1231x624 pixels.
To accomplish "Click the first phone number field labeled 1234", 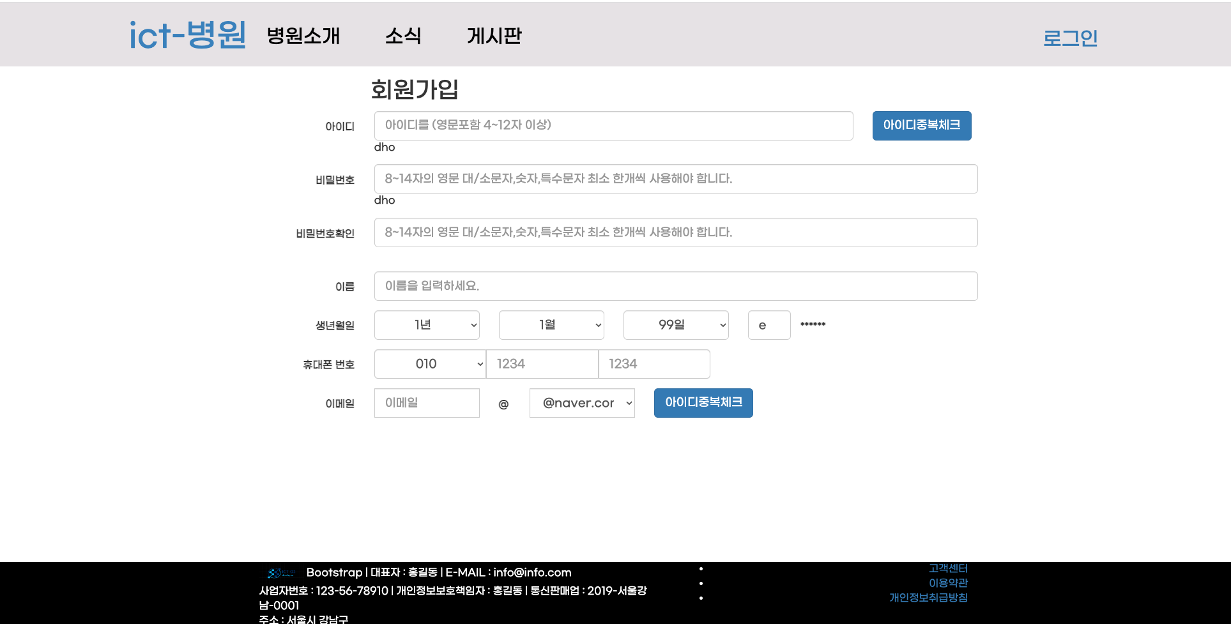I will pyautogui.click(x=542, y=363).
